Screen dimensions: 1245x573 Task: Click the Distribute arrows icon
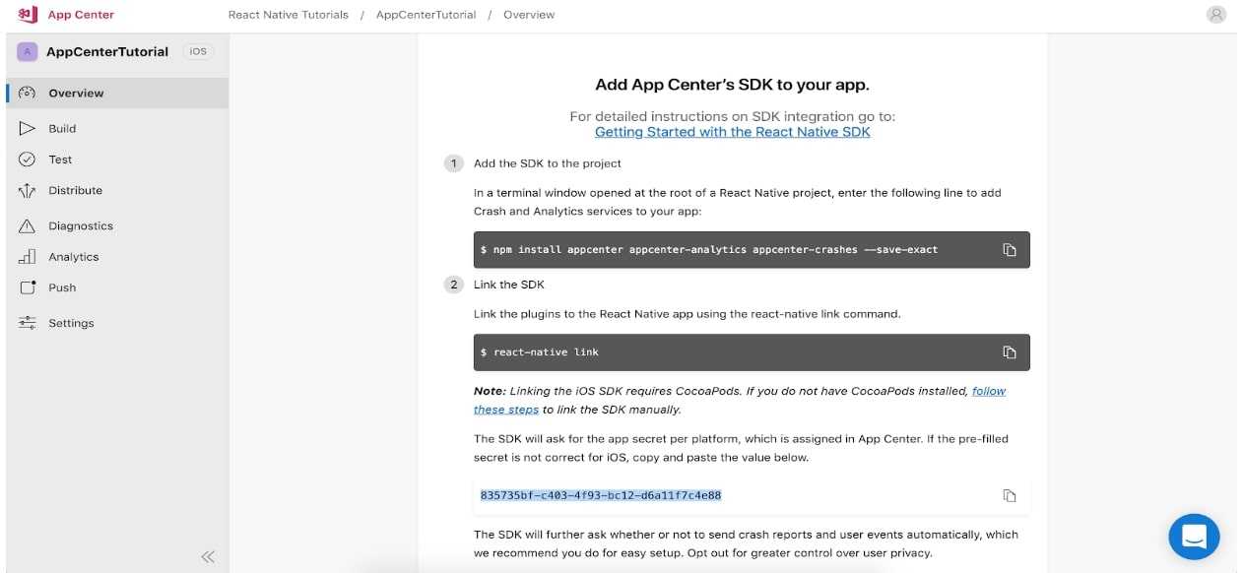click(28, 191)
